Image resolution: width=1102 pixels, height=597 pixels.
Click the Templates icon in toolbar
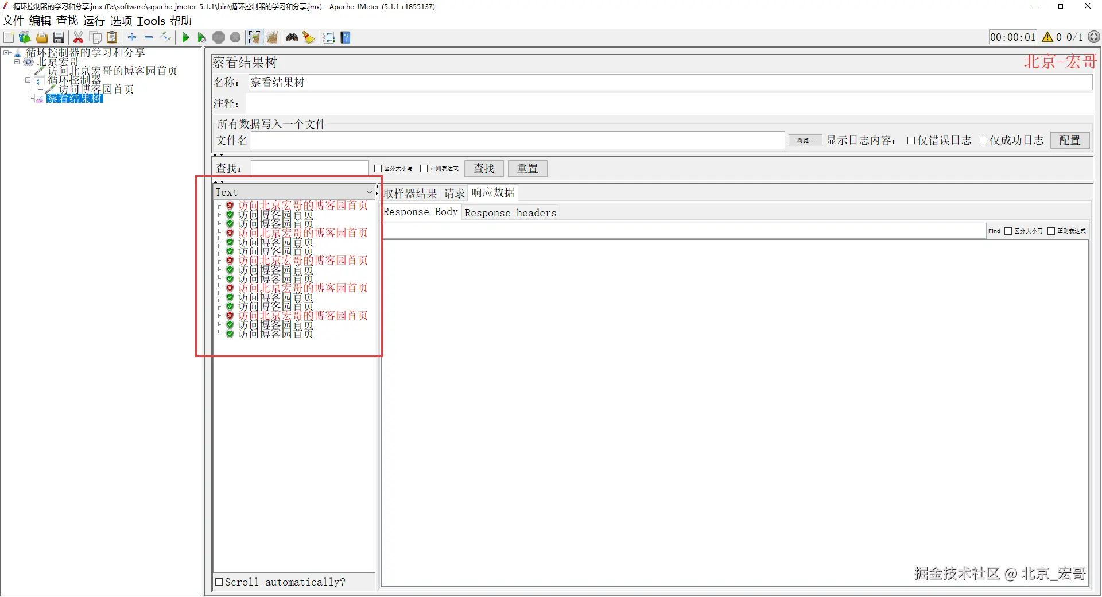point(25,38)
